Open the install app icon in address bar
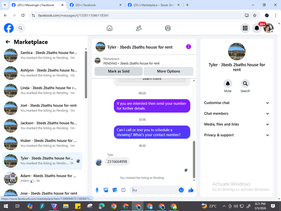281x211 pixels. click(247, 15)
